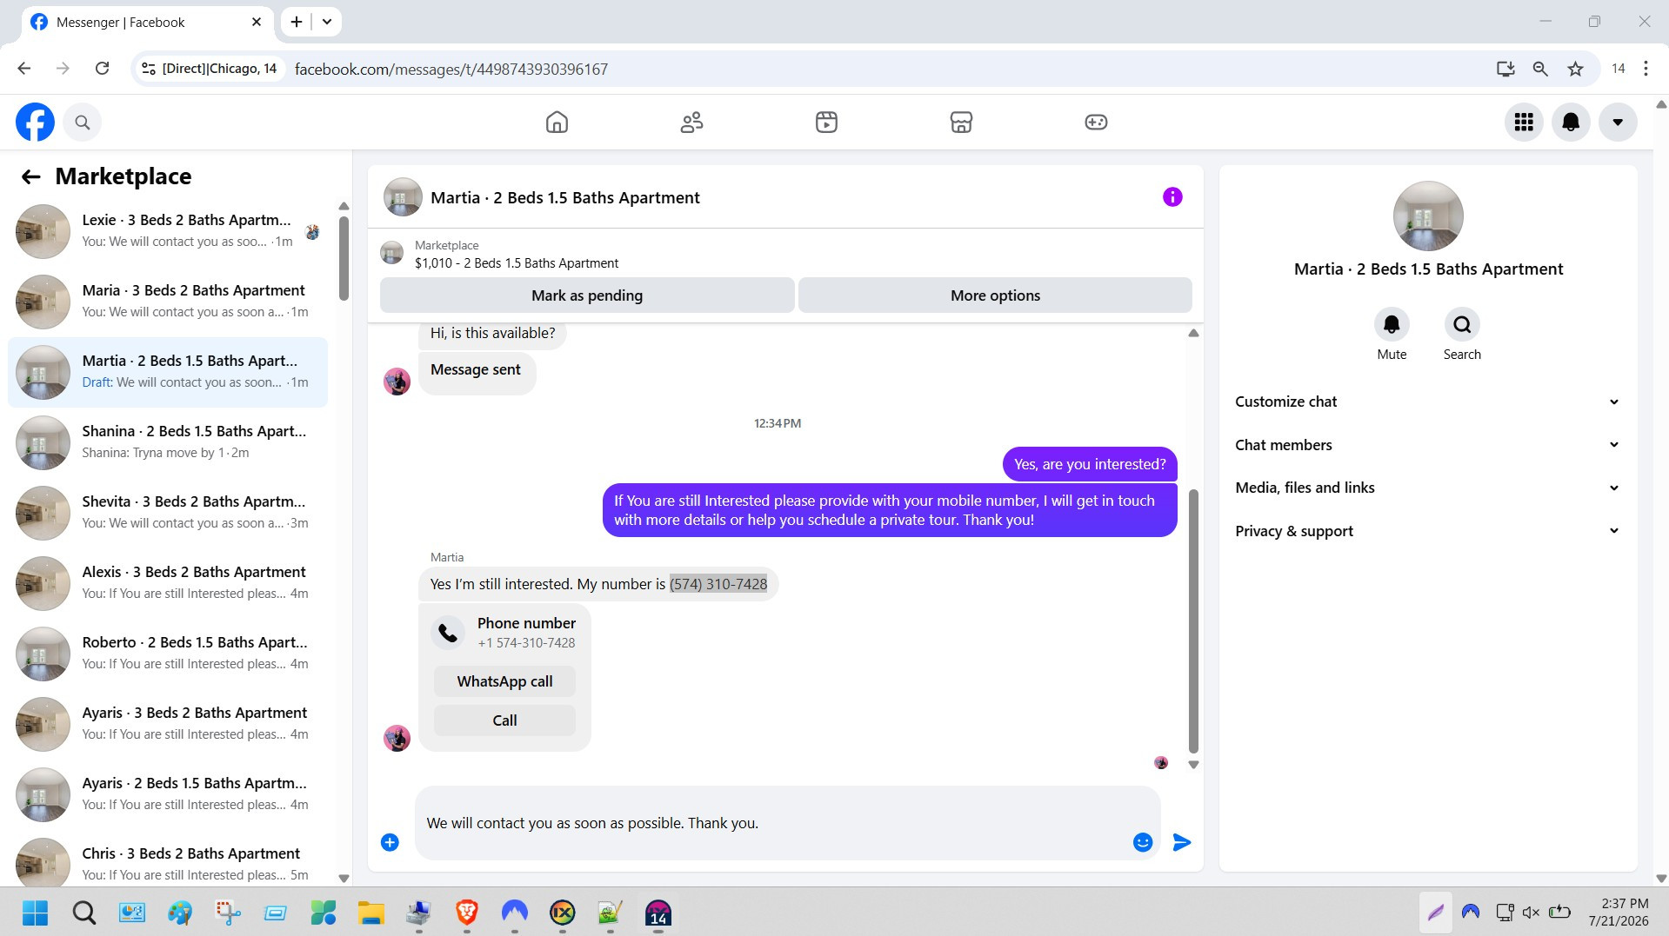
Task: Open the Facebook menu grid icon
Action: tap(1524, 123)
